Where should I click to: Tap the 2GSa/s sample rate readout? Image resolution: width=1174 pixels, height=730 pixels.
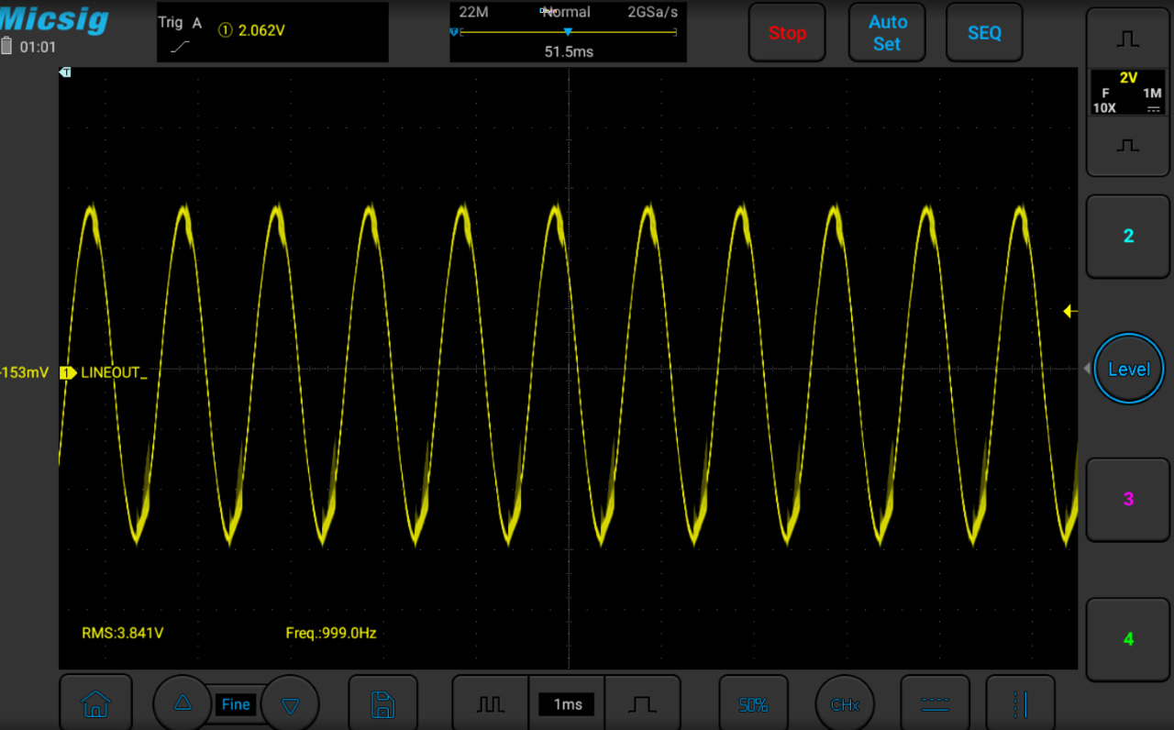tap(652, 12)
